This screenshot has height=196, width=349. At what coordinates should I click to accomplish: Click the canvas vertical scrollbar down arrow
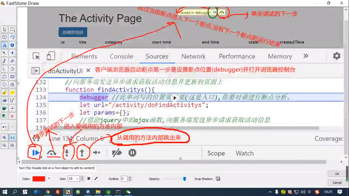click(346, 157)
